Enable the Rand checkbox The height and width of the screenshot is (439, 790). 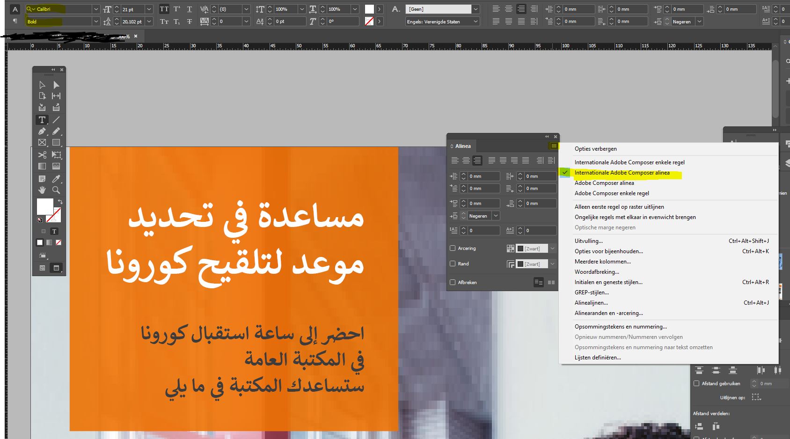(x=453, y=263)
